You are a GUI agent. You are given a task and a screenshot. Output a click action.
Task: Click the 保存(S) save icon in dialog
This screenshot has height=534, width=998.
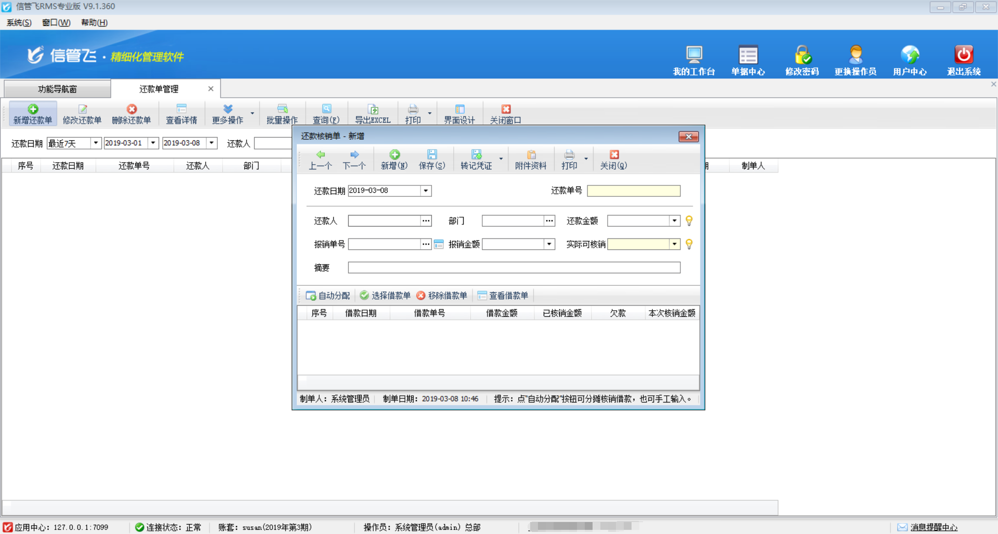point(431,155)
